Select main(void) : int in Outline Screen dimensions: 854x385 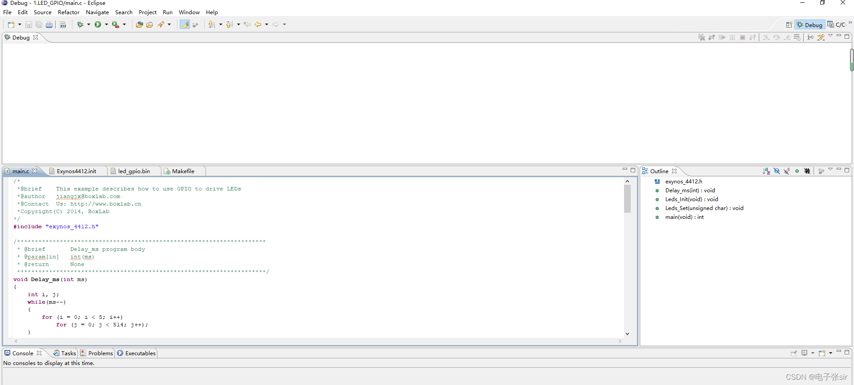[x=684, y=217]
